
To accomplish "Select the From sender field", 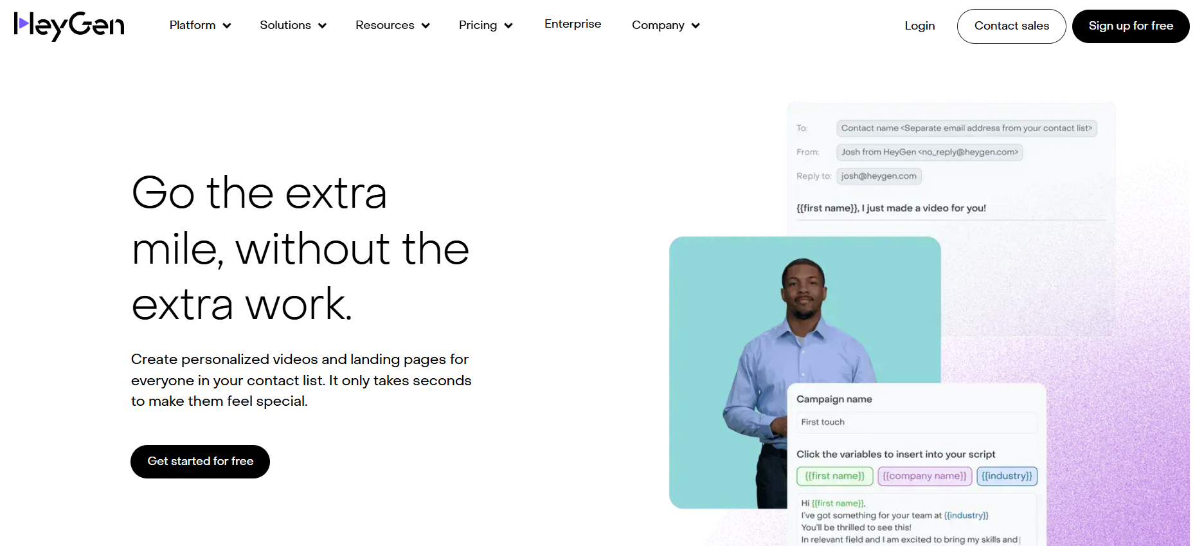I will coord(930,152).
